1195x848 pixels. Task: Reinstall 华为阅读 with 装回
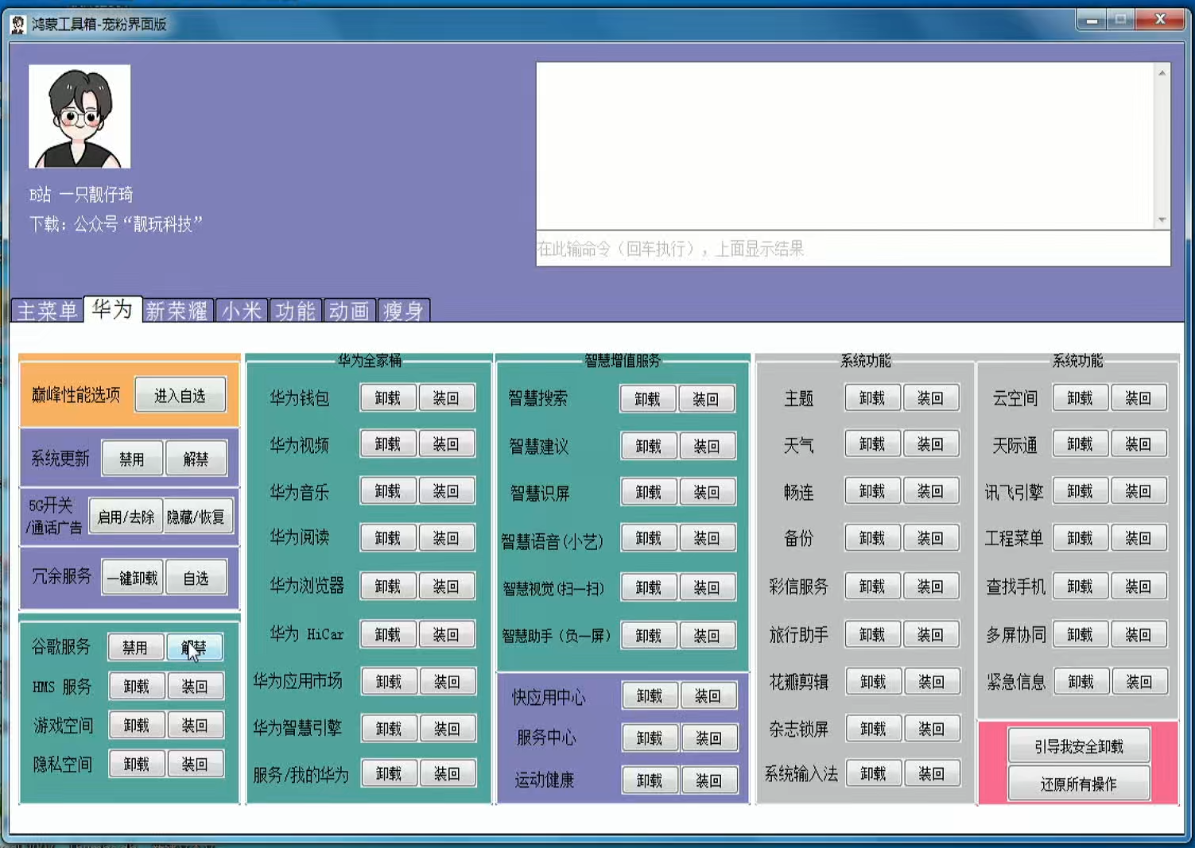coord(446,538)
